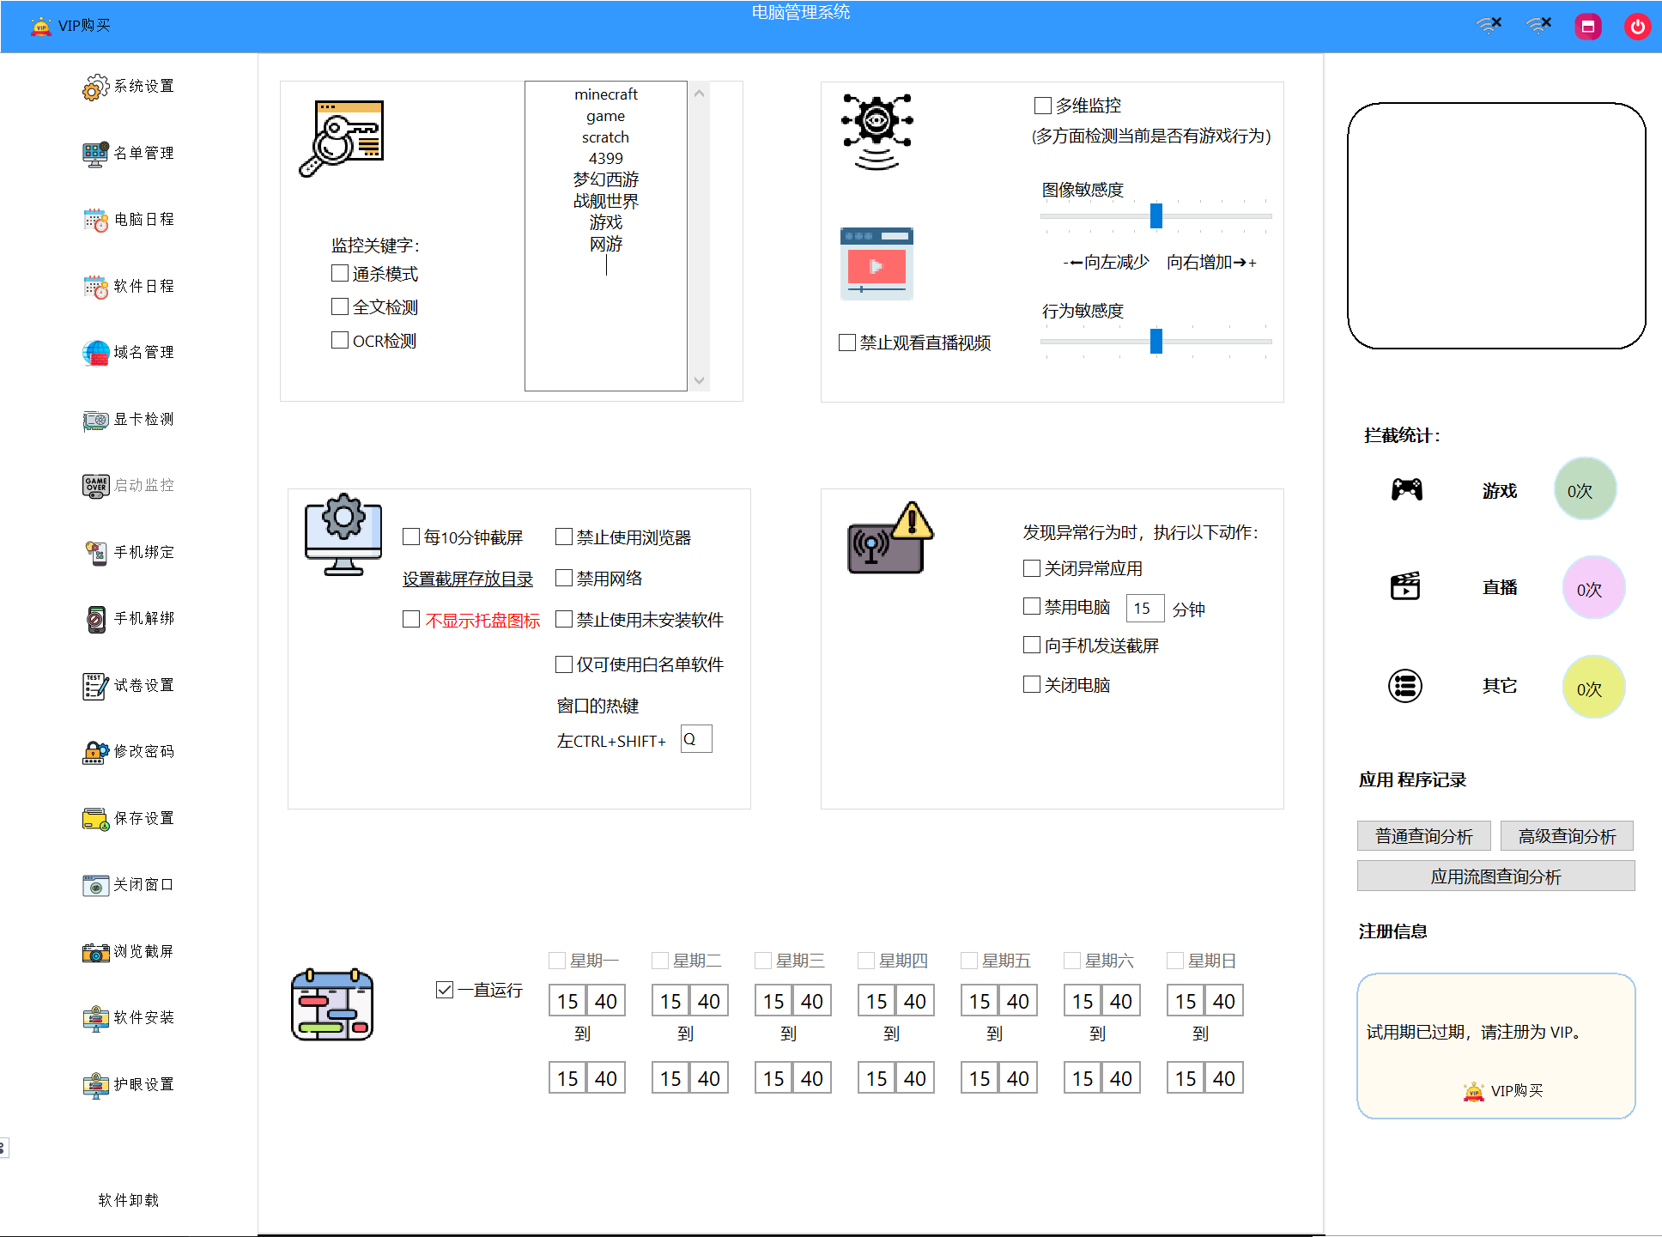Viewport: 1662px width, 1237px height.
Task: Edit the 禁用电脑 minutes input field
Action: point(1145,608)
